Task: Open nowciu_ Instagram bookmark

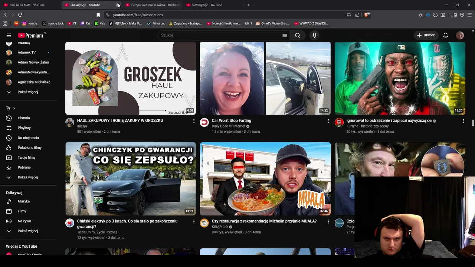Action: pos(30,23)
